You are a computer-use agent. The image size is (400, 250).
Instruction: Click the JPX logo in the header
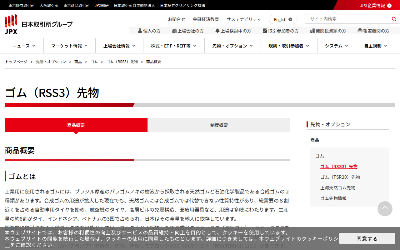click(x=38, y=24)
